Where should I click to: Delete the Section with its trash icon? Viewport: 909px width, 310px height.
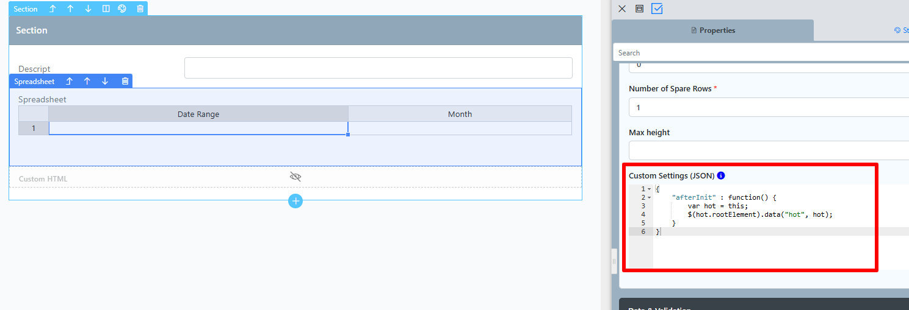(x=140, y=9)
